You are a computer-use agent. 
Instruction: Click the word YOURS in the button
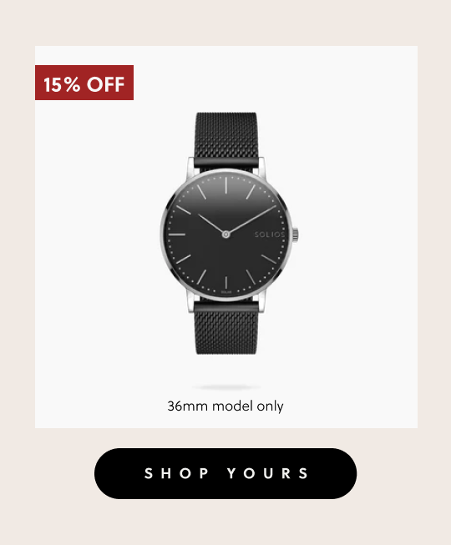[268, 473]
